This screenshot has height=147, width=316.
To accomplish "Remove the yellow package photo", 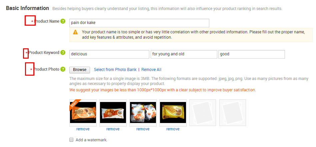I will coord(173,129).
